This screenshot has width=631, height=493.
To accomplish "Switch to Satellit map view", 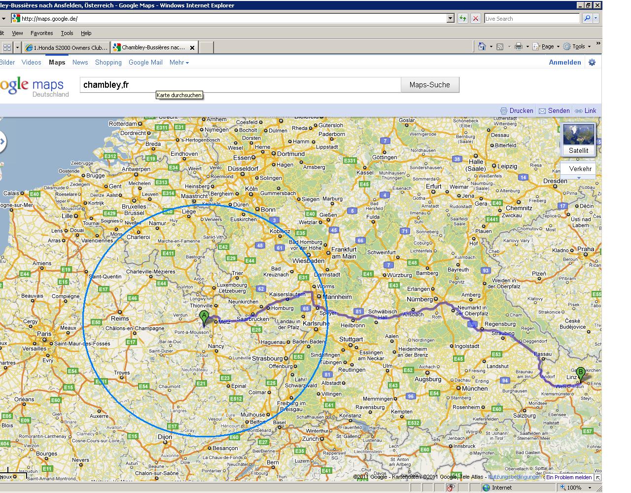I will [578, 139].
